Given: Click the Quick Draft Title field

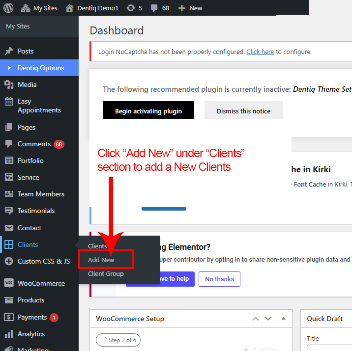Looking at the screenshot, I should [329, 348].
